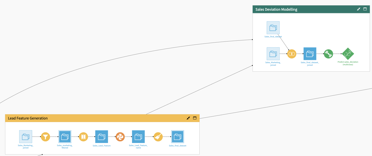
Task: Collapse the Lead Feature Generation zone
Action: point(188,118)
